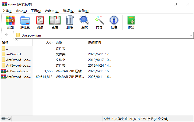This screenshot has height=122, width=194.
Task: Sort by the 大小 column header
Action: (x=43, y=42)
